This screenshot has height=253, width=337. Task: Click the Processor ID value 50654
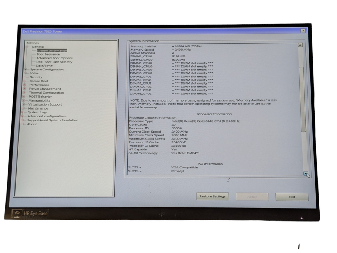[176, 128]
